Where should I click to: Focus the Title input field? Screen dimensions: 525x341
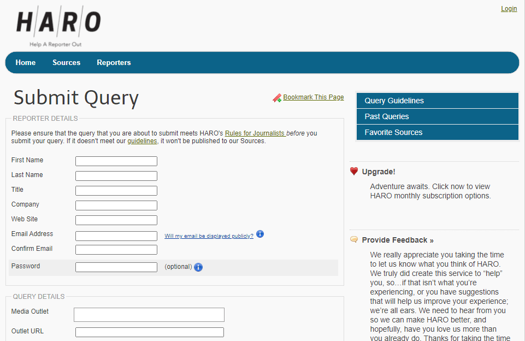coord(116,191)
